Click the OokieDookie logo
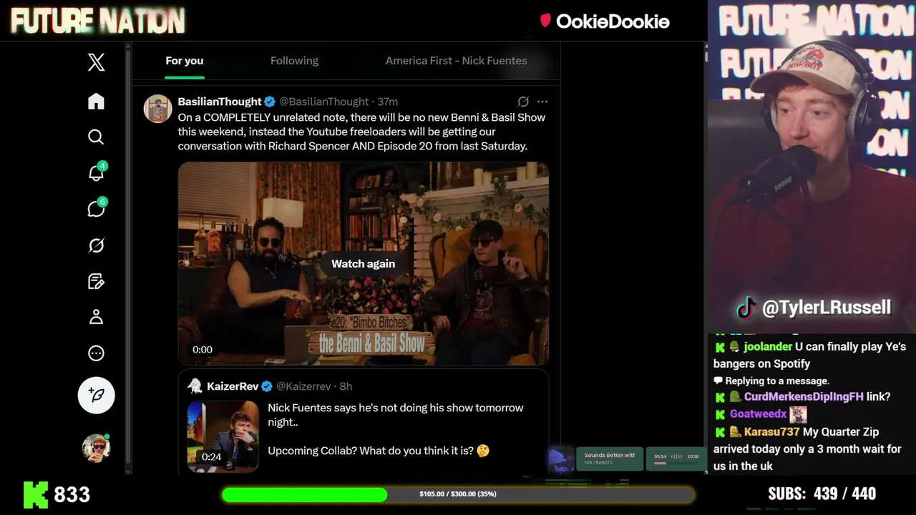This screenshot has width=916, height=515. tap(605, 21)
